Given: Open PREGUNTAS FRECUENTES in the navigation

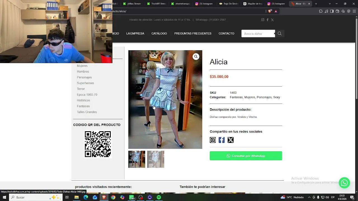Looking at the screenshot, I should [x=193, y=33].
